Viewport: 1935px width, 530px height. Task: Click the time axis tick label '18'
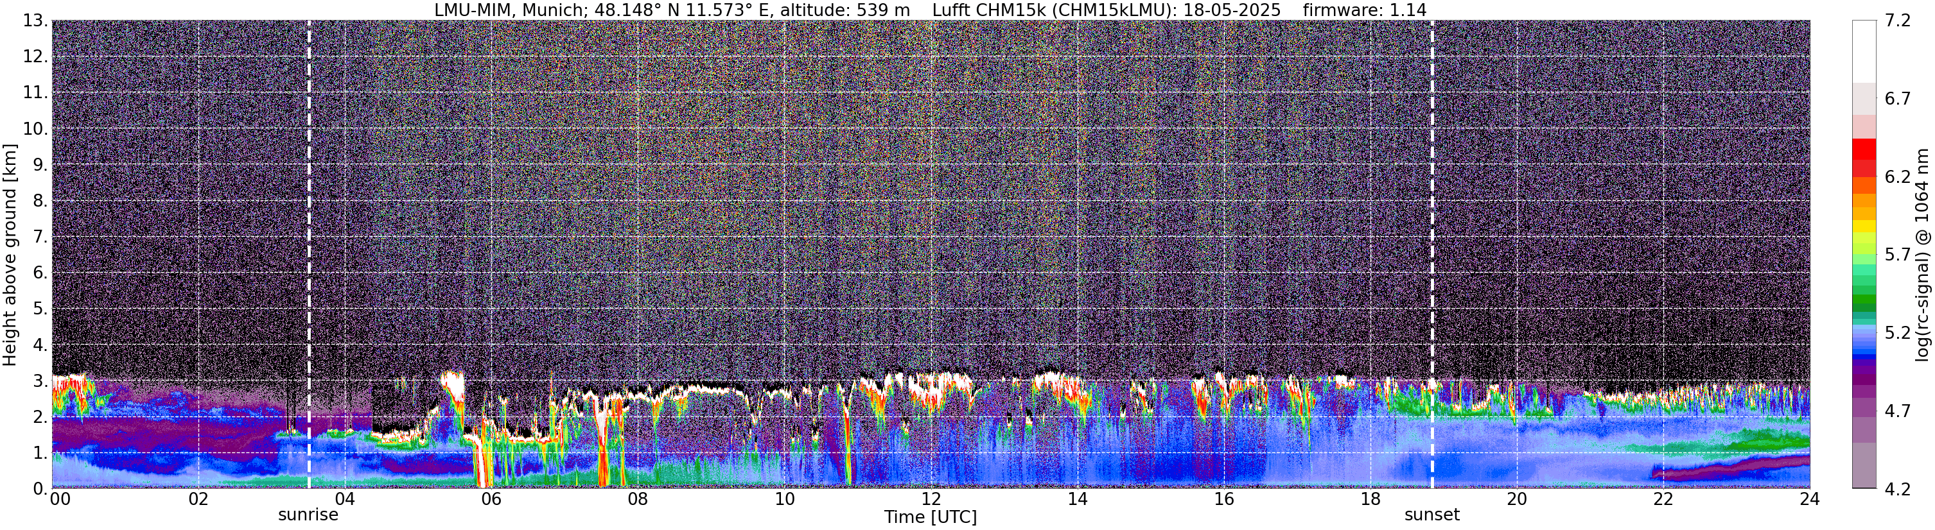[1370, 499]
